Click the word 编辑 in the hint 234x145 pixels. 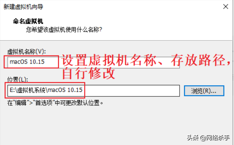[21, 103]
